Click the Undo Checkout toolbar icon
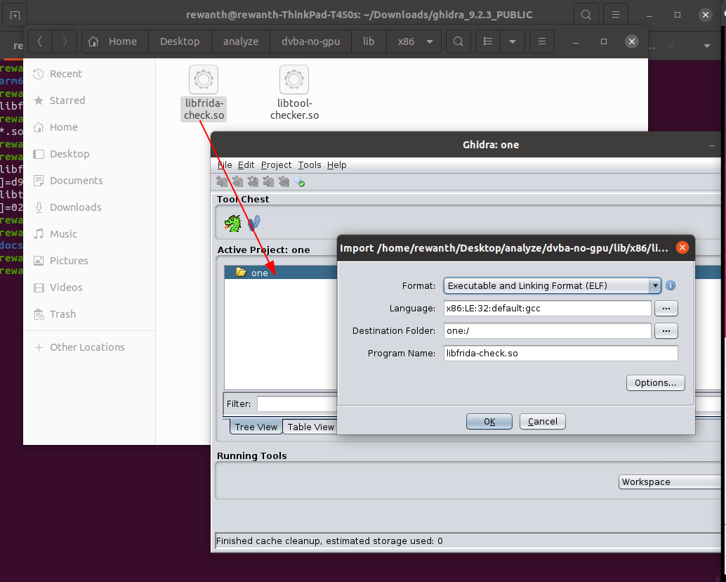 (x=284, y=182)
